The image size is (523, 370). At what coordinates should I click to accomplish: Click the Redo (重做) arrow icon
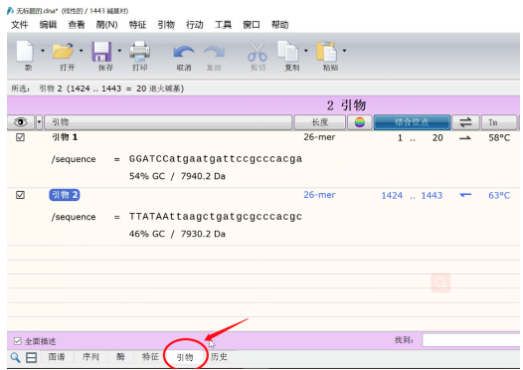click(x=214, y=53)
